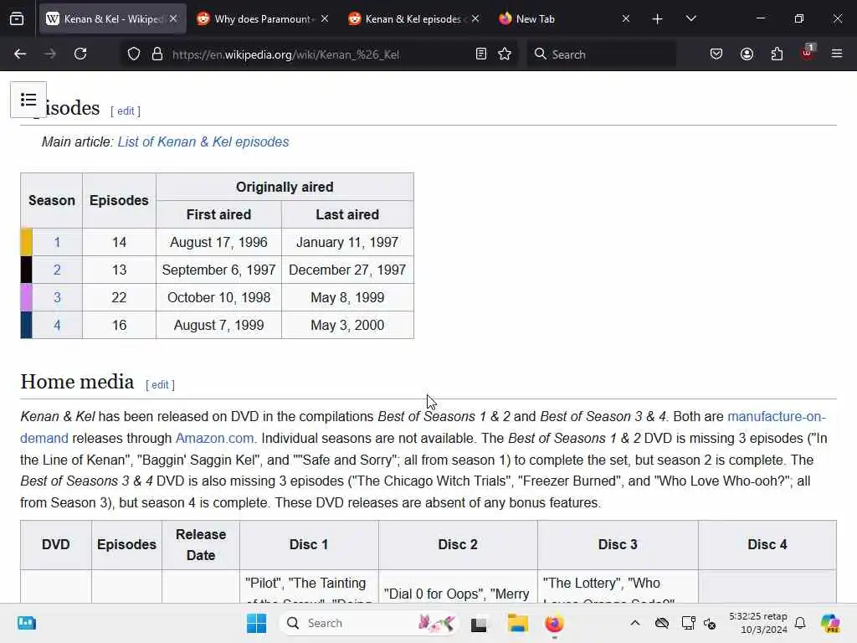Click the Firefox toolbar Search box
The height and width of the screenshot is (643, 857).
[x=601, y=54]
